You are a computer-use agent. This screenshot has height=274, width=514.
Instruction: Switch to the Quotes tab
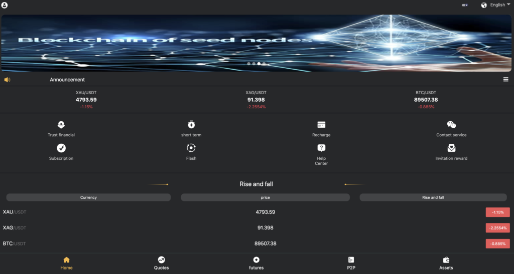(x=161, y=263)
